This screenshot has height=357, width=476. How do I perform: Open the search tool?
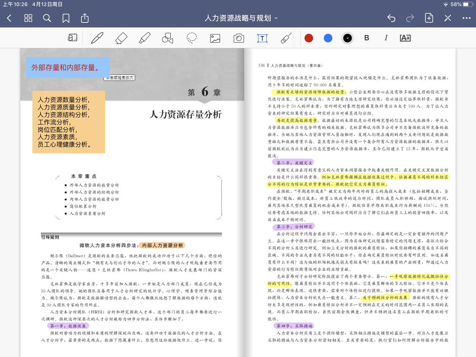coord(47,18)
